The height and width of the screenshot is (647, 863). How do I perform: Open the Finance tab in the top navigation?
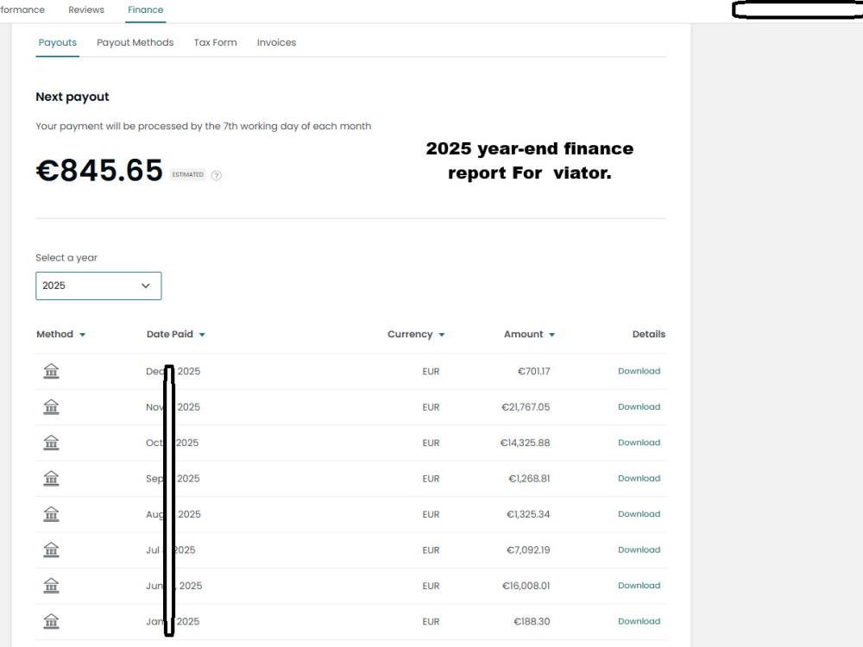click(145, 9)
